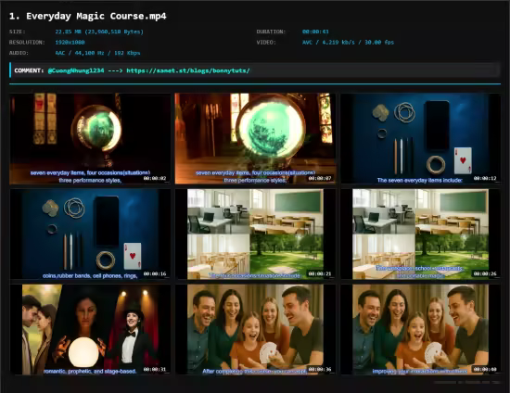Click the AVC video codec info
Screen dimensions: 510x393
point(348,43)
